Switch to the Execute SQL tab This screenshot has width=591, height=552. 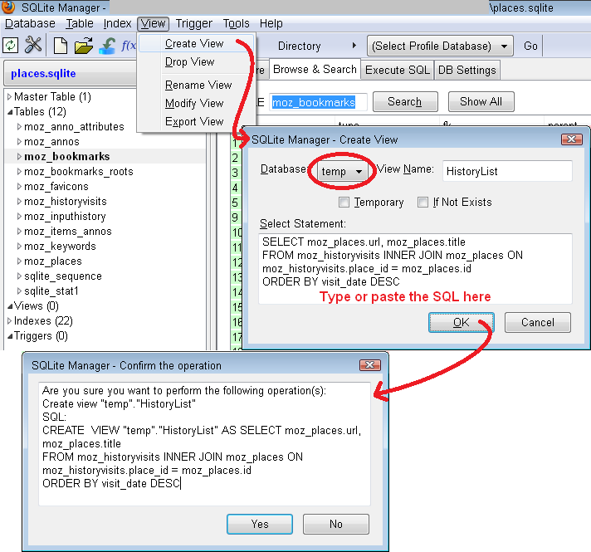pos(398,70)
